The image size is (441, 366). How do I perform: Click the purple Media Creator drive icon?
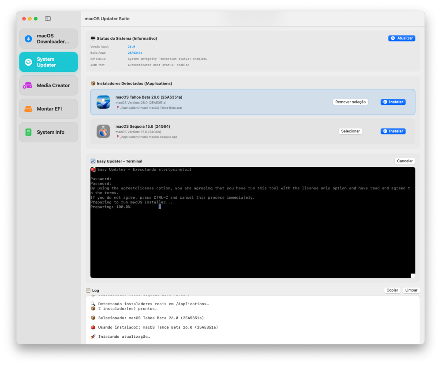[x=27, y=85]
